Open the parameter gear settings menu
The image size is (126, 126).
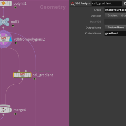coord(125,3)
